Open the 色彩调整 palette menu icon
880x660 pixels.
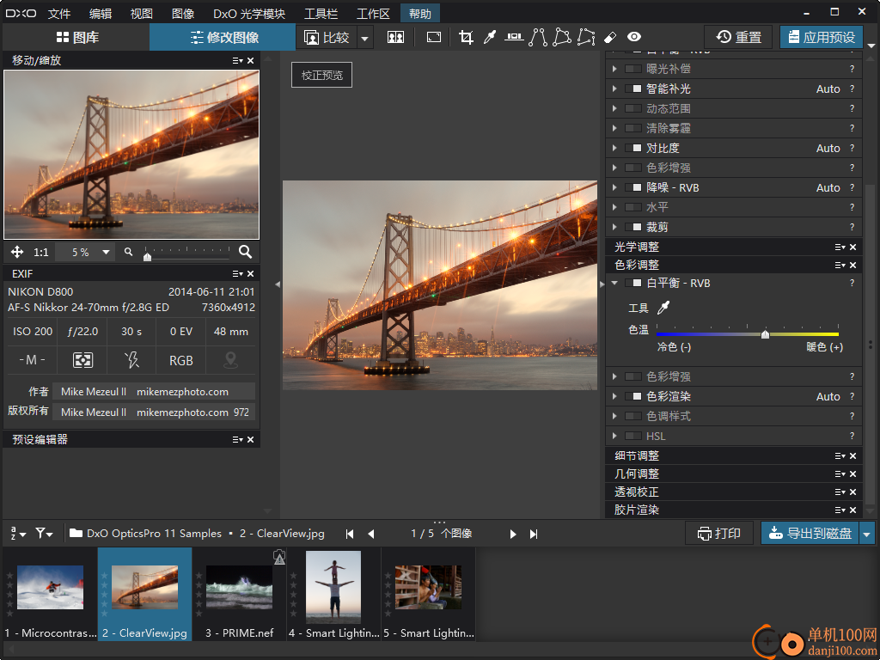coord(840,265)
